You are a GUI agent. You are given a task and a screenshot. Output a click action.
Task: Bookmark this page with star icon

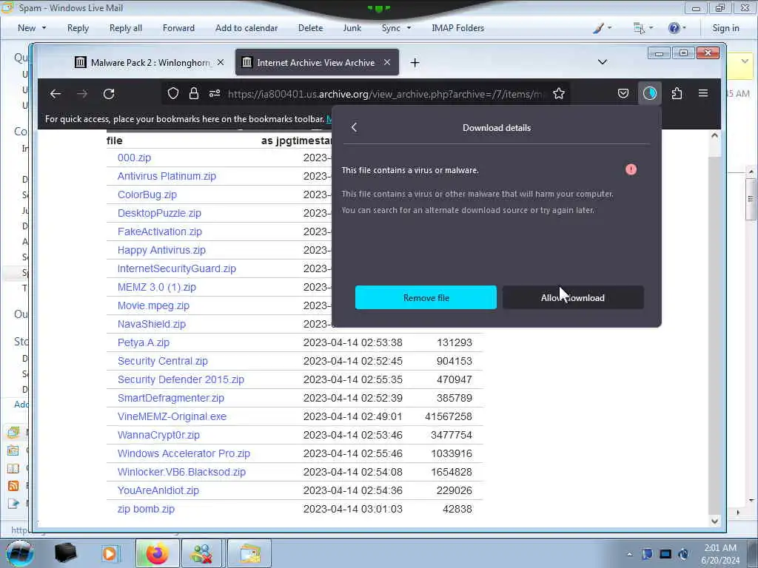(x=559, y=94)
